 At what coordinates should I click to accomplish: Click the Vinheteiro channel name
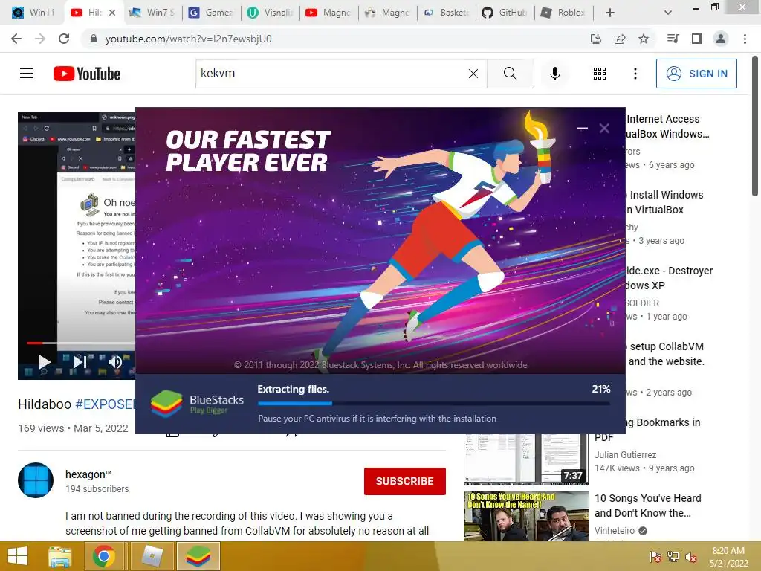click(x=615, y=531)
